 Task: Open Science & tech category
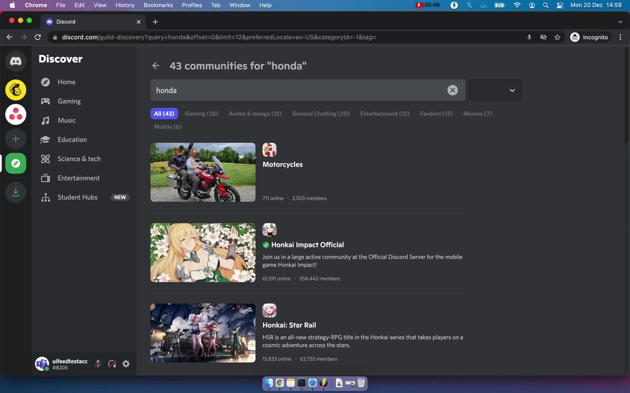[84, 159]
